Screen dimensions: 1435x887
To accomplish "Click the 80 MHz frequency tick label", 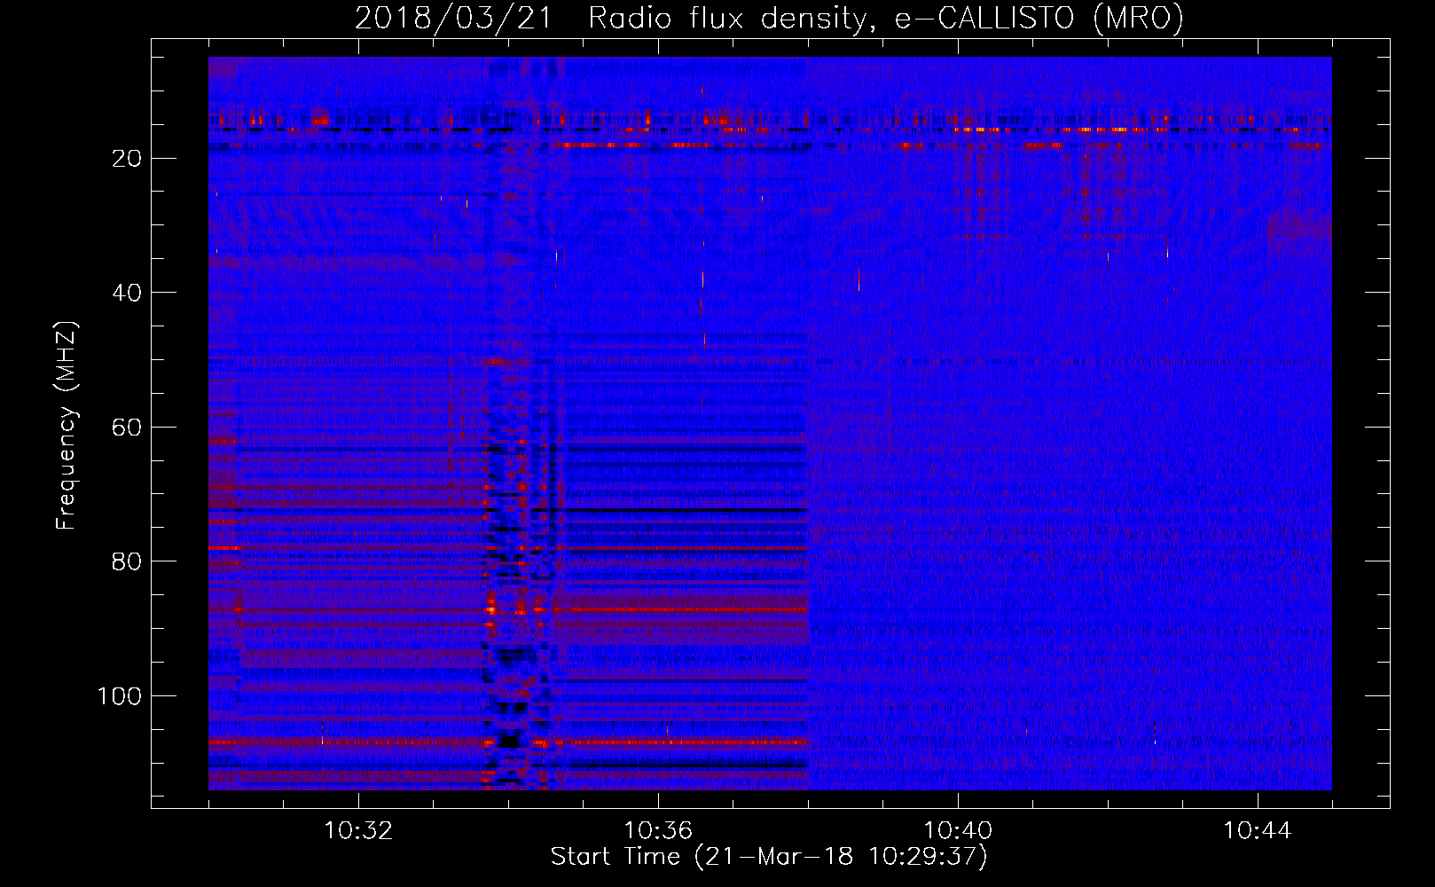I will coord(128,562).
